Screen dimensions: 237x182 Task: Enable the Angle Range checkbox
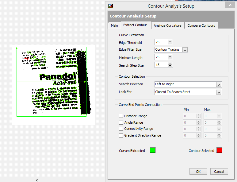(x=121, y=122)
